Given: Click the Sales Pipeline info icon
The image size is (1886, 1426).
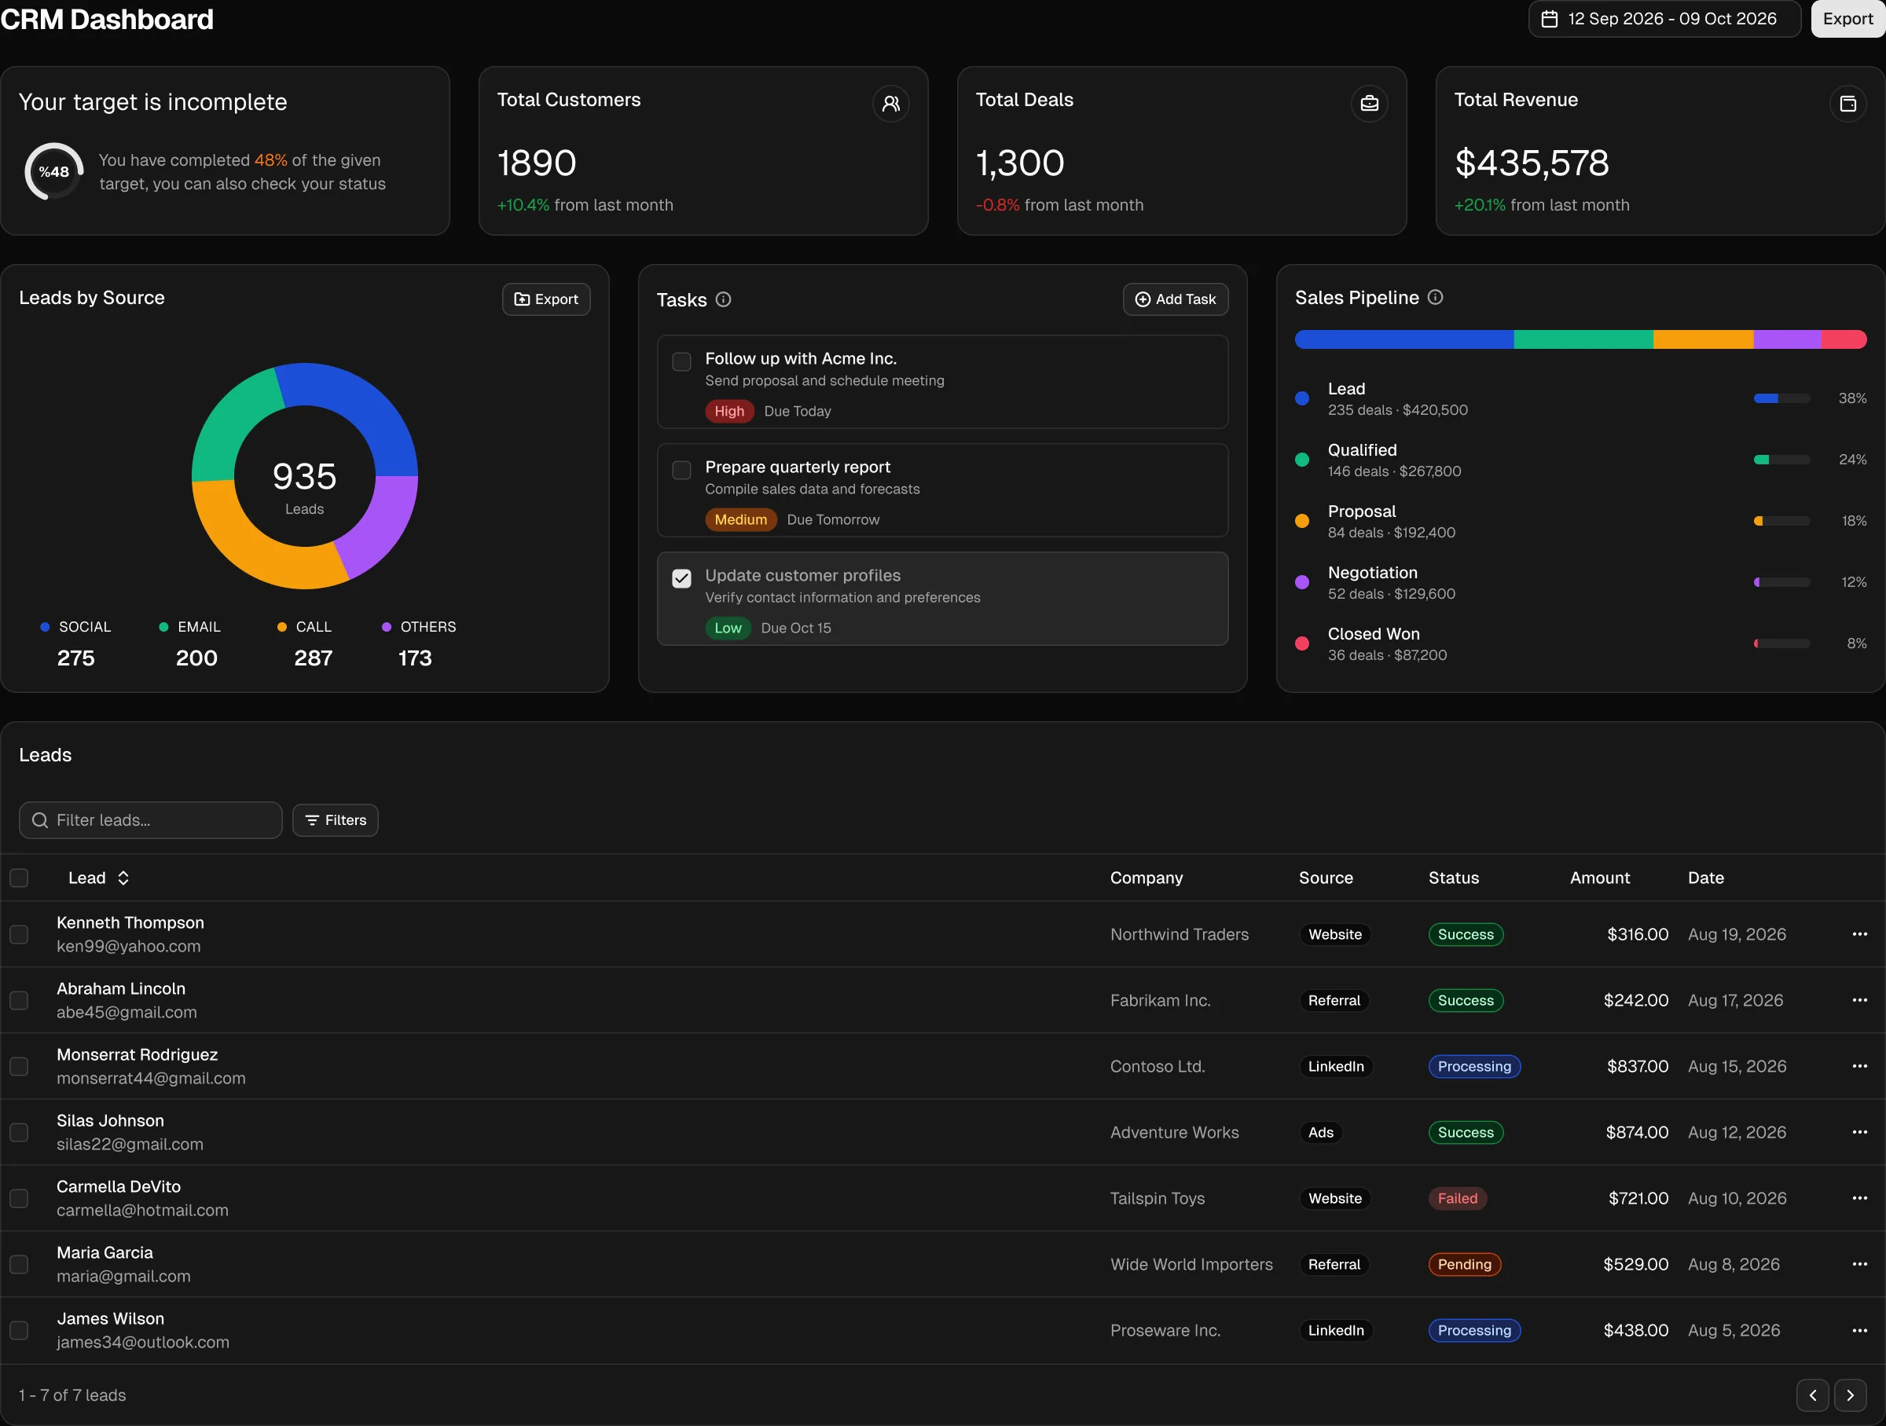Looking at the screenshot, I should [1435, 297].
